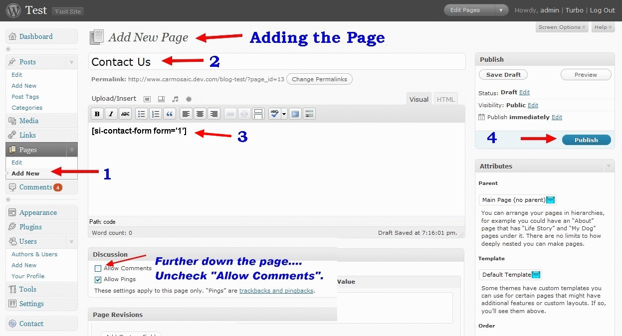The height and width of the screenshot is (336, 622).
Task: Check the Allow Comments checkbox
Action: click(x=98, y=269)
